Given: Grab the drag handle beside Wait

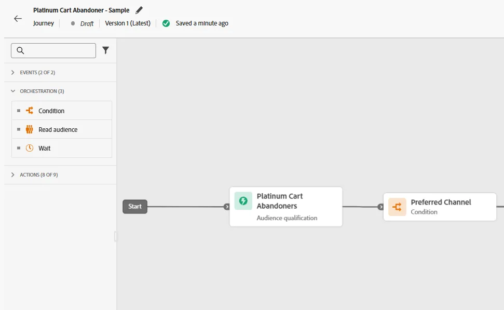Looking at the screenshot, I should [19, 148].
